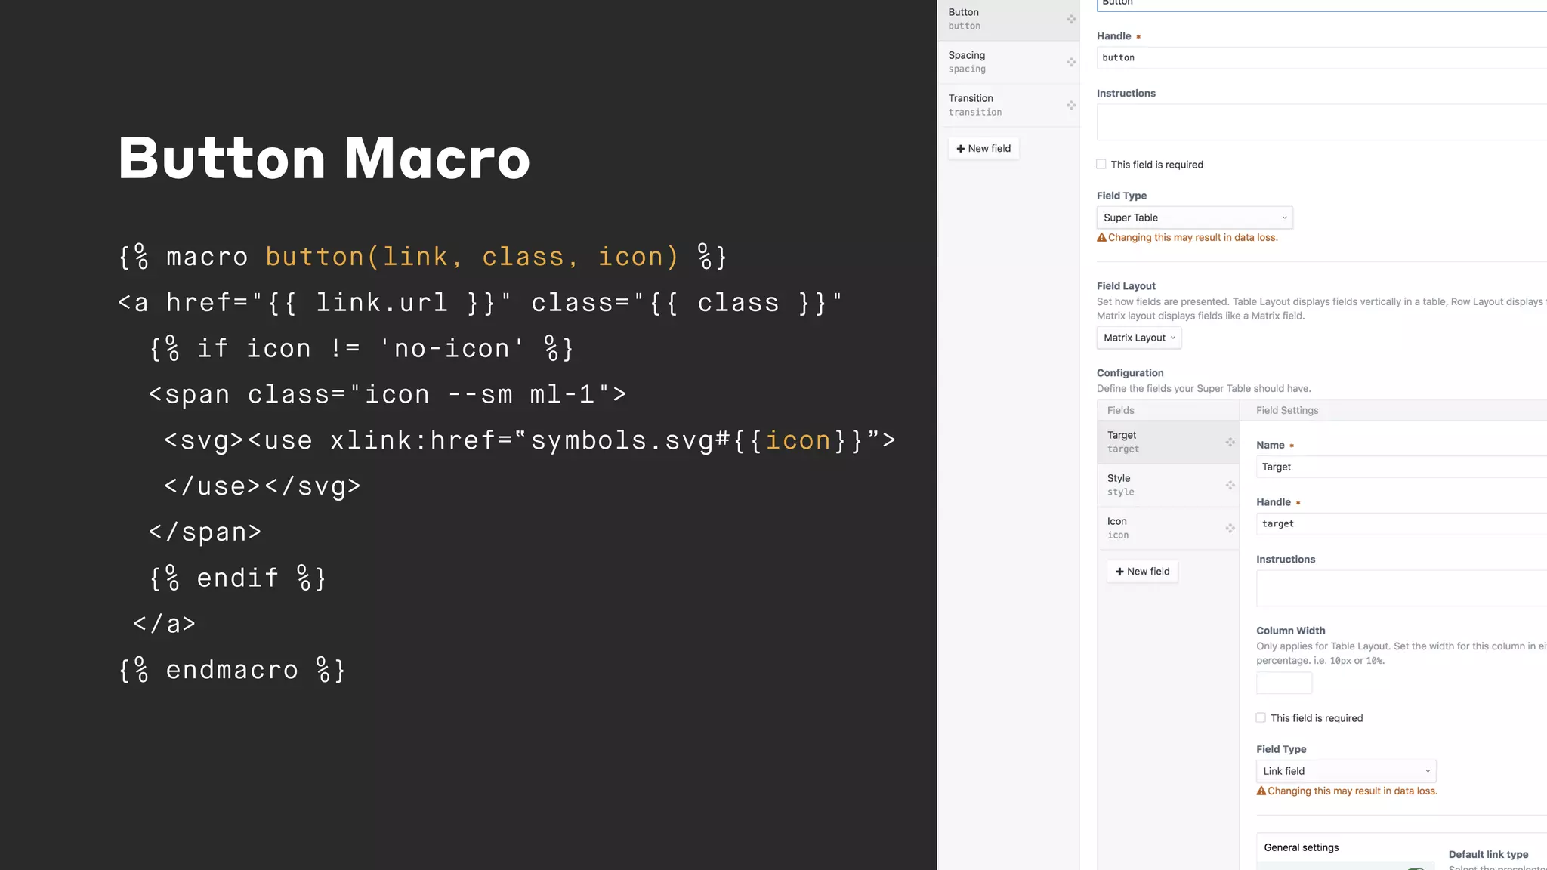Click the move handle icon for Transition field
The image size is (1547, 870).
(1070, 105)
